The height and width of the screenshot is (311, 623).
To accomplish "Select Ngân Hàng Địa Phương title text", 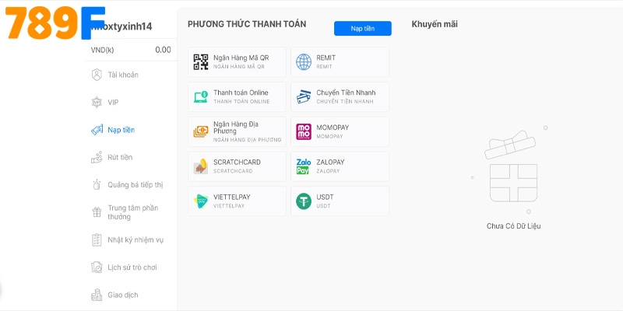I will point(236,128).
